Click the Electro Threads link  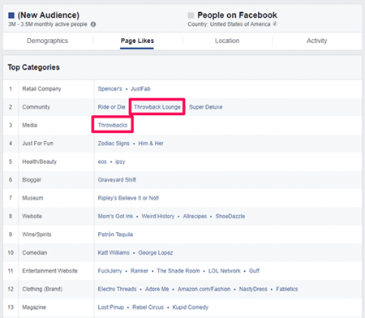tap(117, 289)
